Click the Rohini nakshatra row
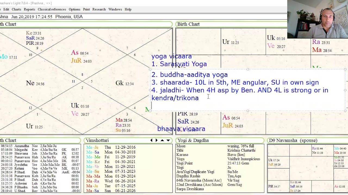 (39, 168)
